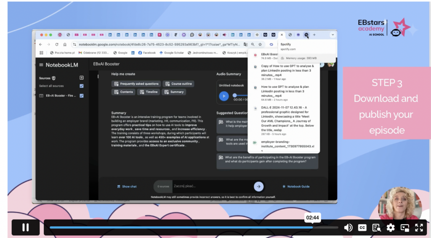Mute the video with the volume icon
Screen dimensions: 431x238
click(348, 227)
